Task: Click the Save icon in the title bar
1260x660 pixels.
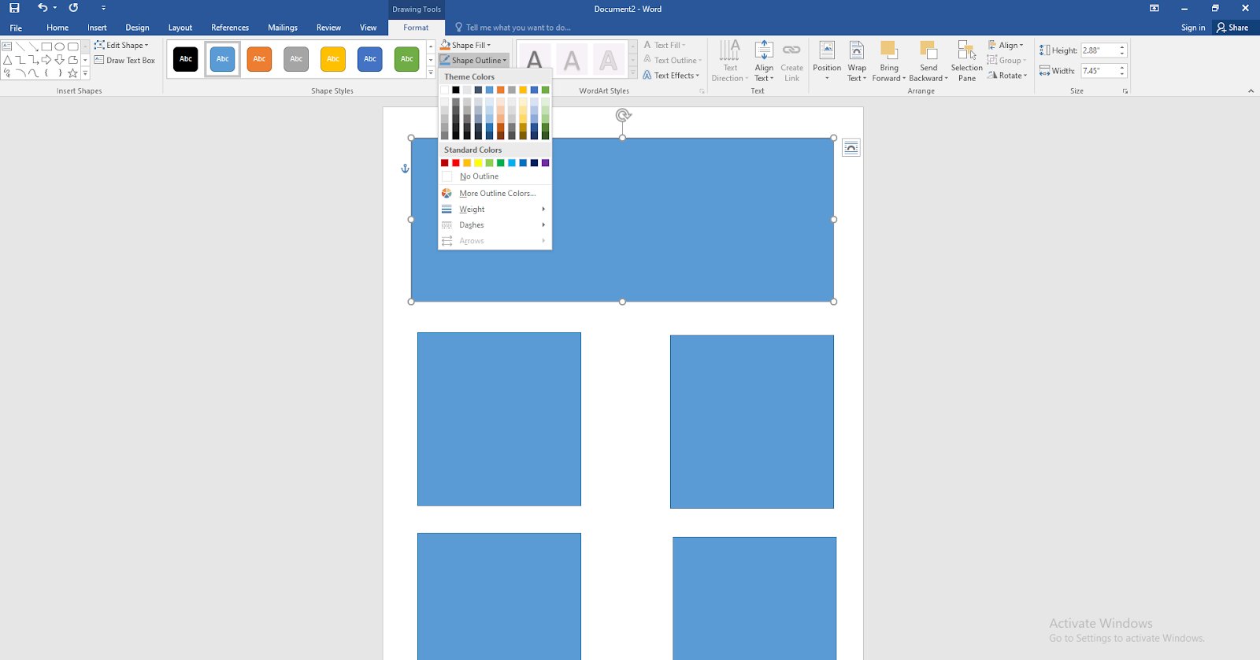Action: (14, 8)
